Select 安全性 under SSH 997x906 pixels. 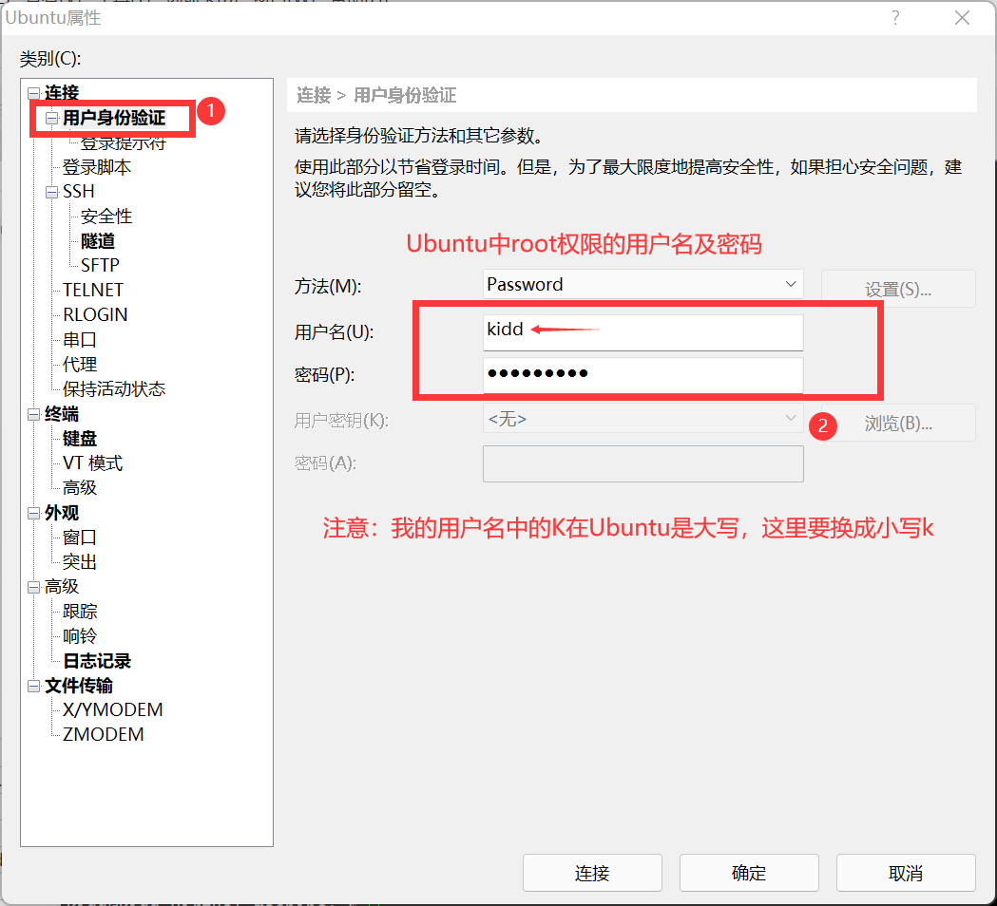coord(106,216)
